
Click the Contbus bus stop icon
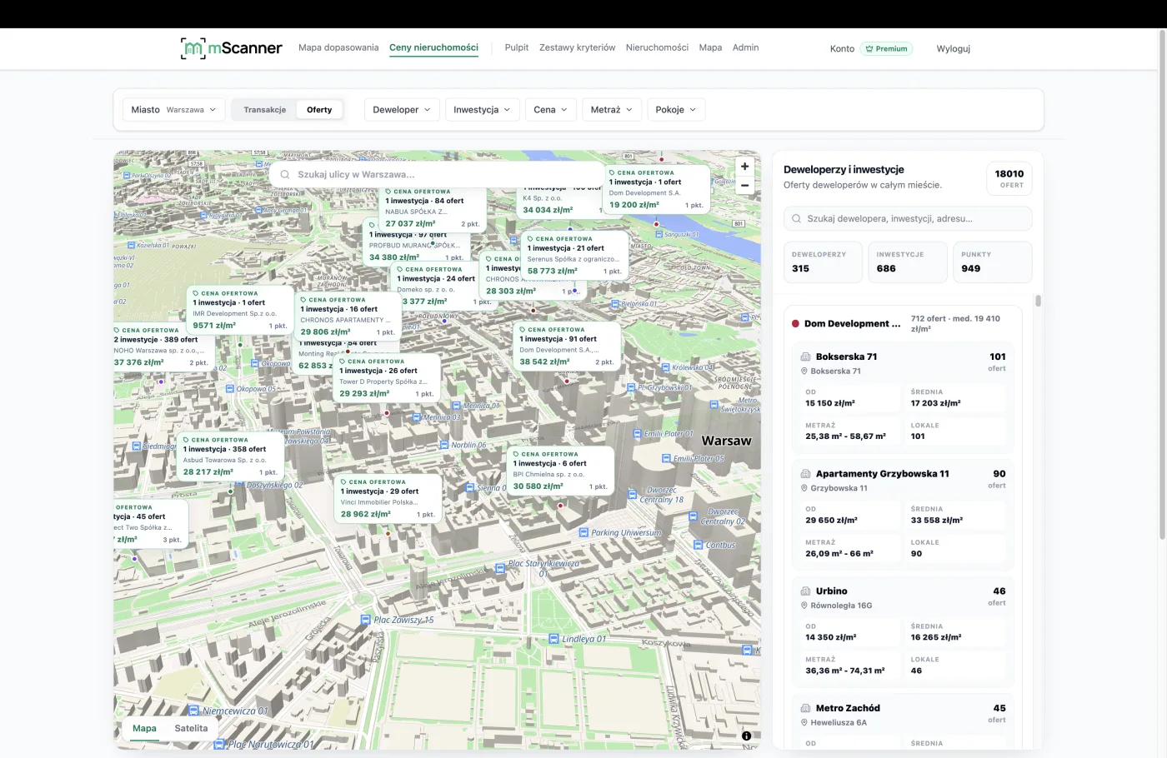pyautogui.click(x=698, y=545)
